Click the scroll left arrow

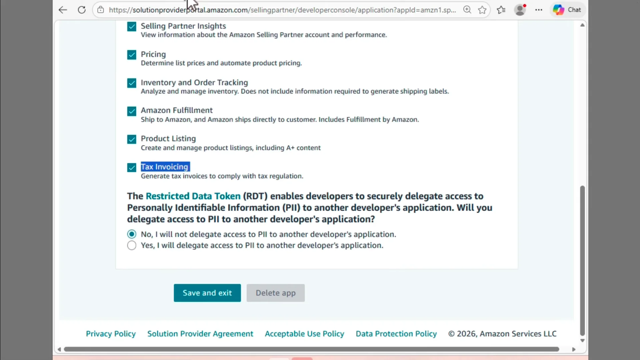coord(59,349)
